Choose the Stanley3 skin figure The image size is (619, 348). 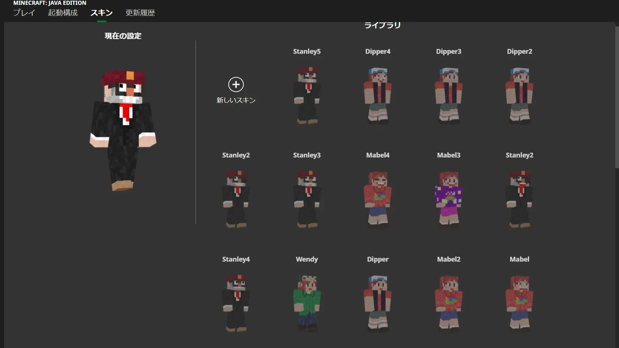click(x=307, y=199)
